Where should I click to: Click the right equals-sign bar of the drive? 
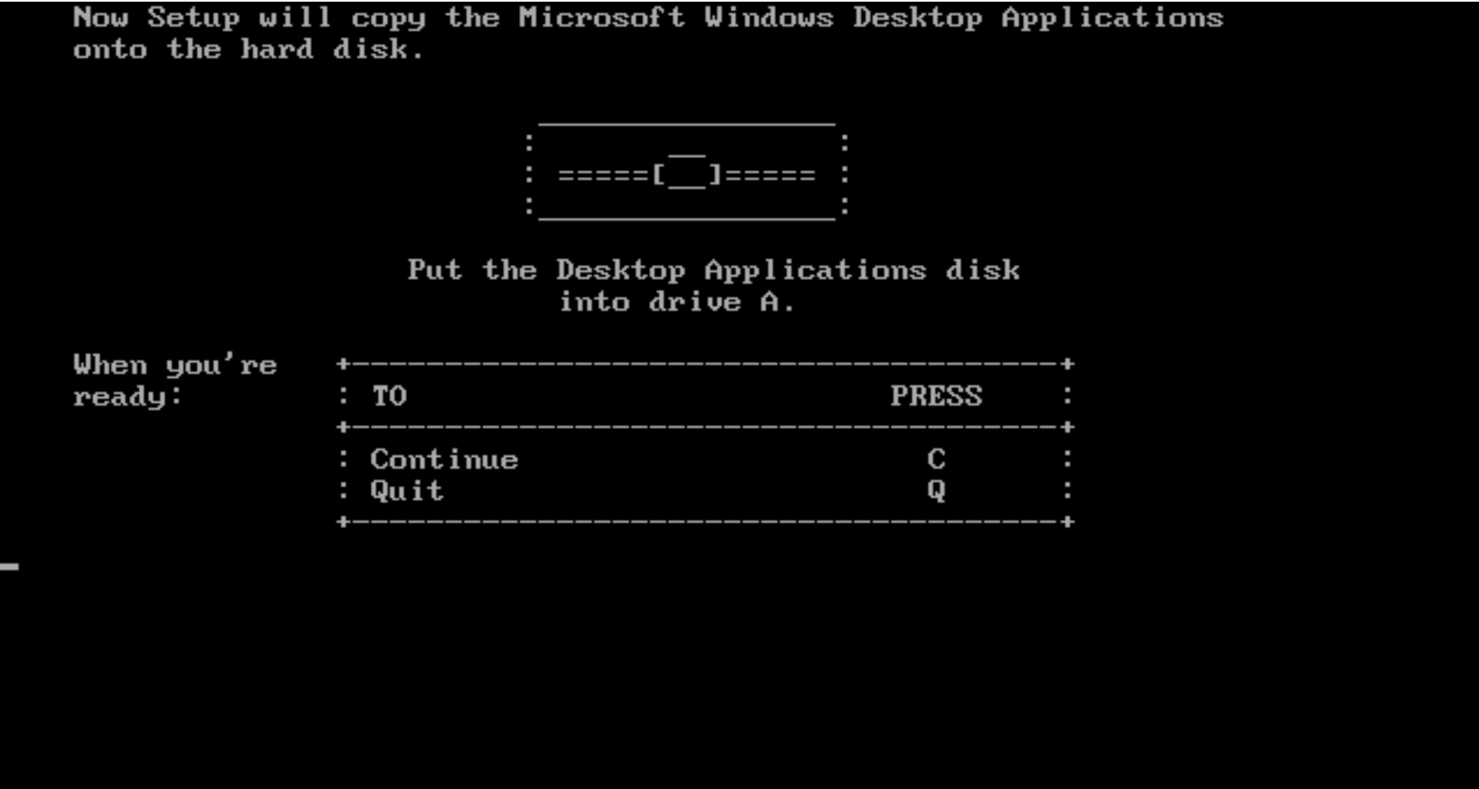771,174
